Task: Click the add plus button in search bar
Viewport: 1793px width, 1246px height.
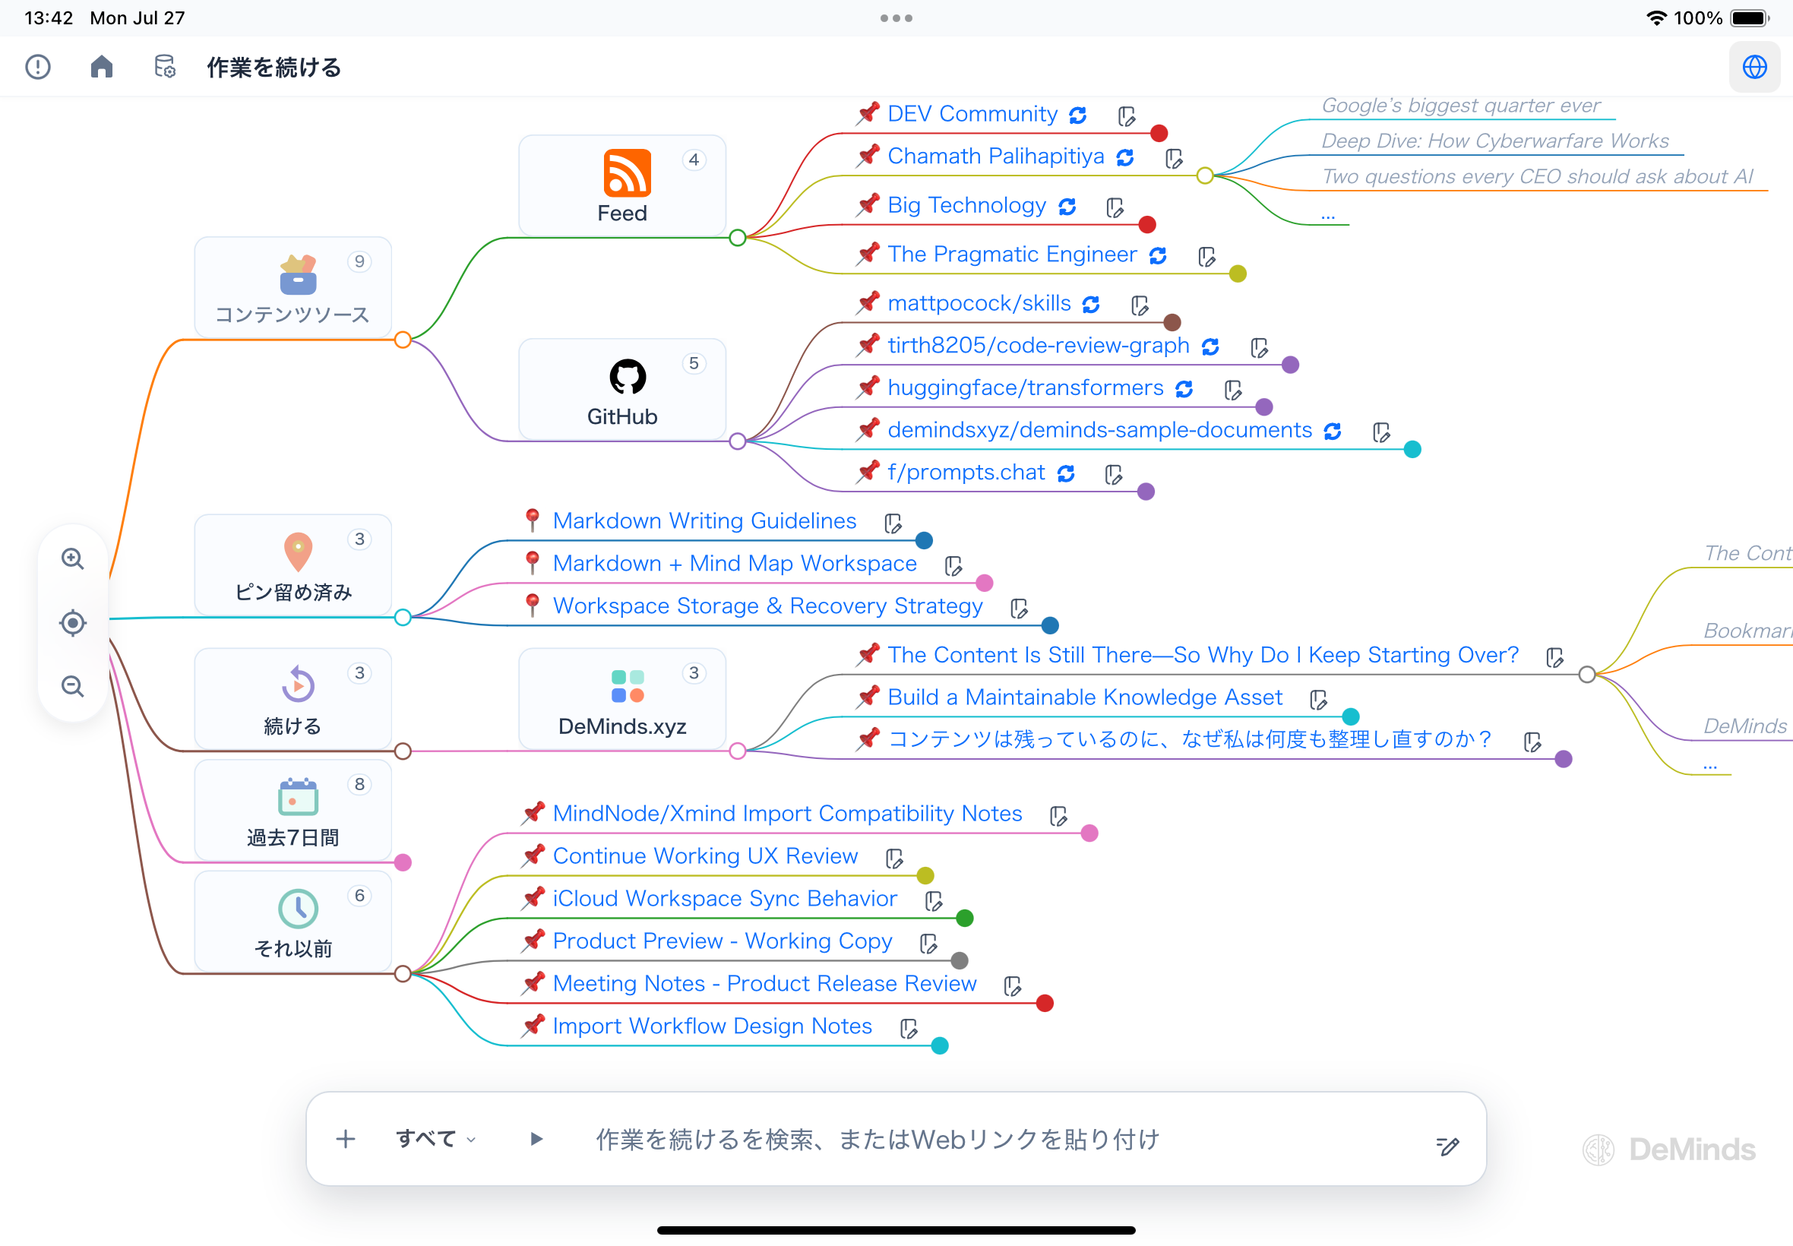Action: 346,1139
